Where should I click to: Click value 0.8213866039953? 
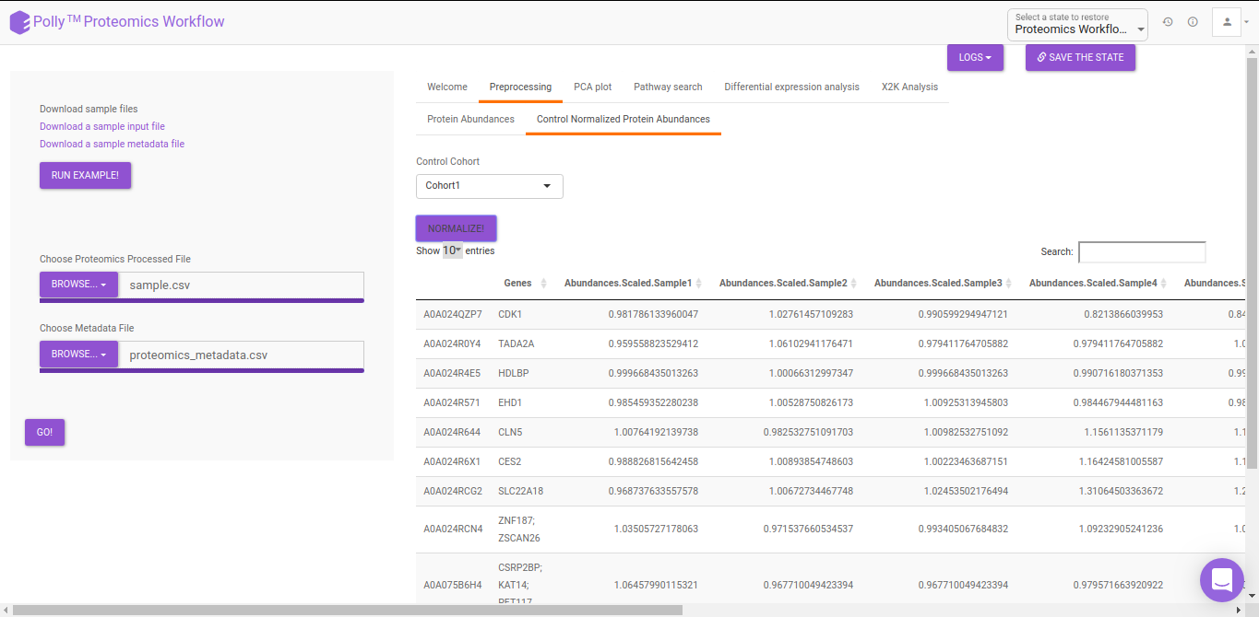[x=1123, y=314]
